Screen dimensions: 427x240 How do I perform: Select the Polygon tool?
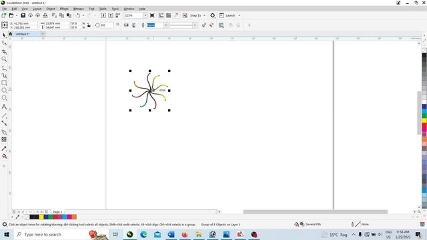[4, 98]
